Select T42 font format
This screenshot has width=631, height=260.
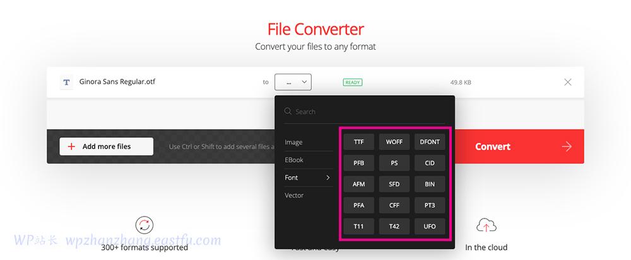coord(394,226)
